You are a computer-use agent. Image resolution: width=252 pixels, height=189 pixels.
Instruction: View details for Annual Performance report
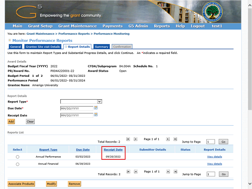click(x=214, y=157)
